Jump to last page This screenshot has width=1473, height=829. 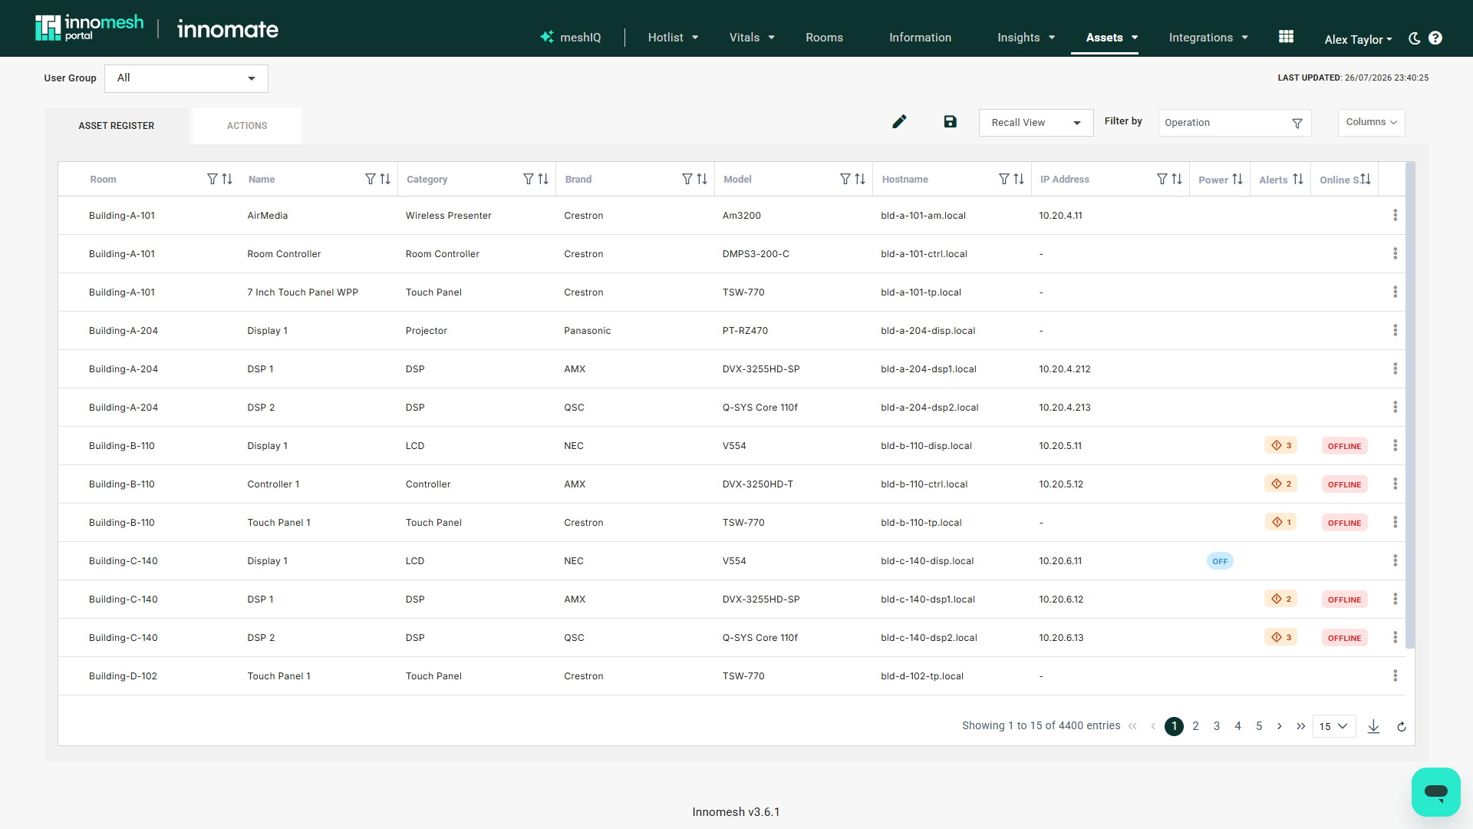coord(1300,726)
